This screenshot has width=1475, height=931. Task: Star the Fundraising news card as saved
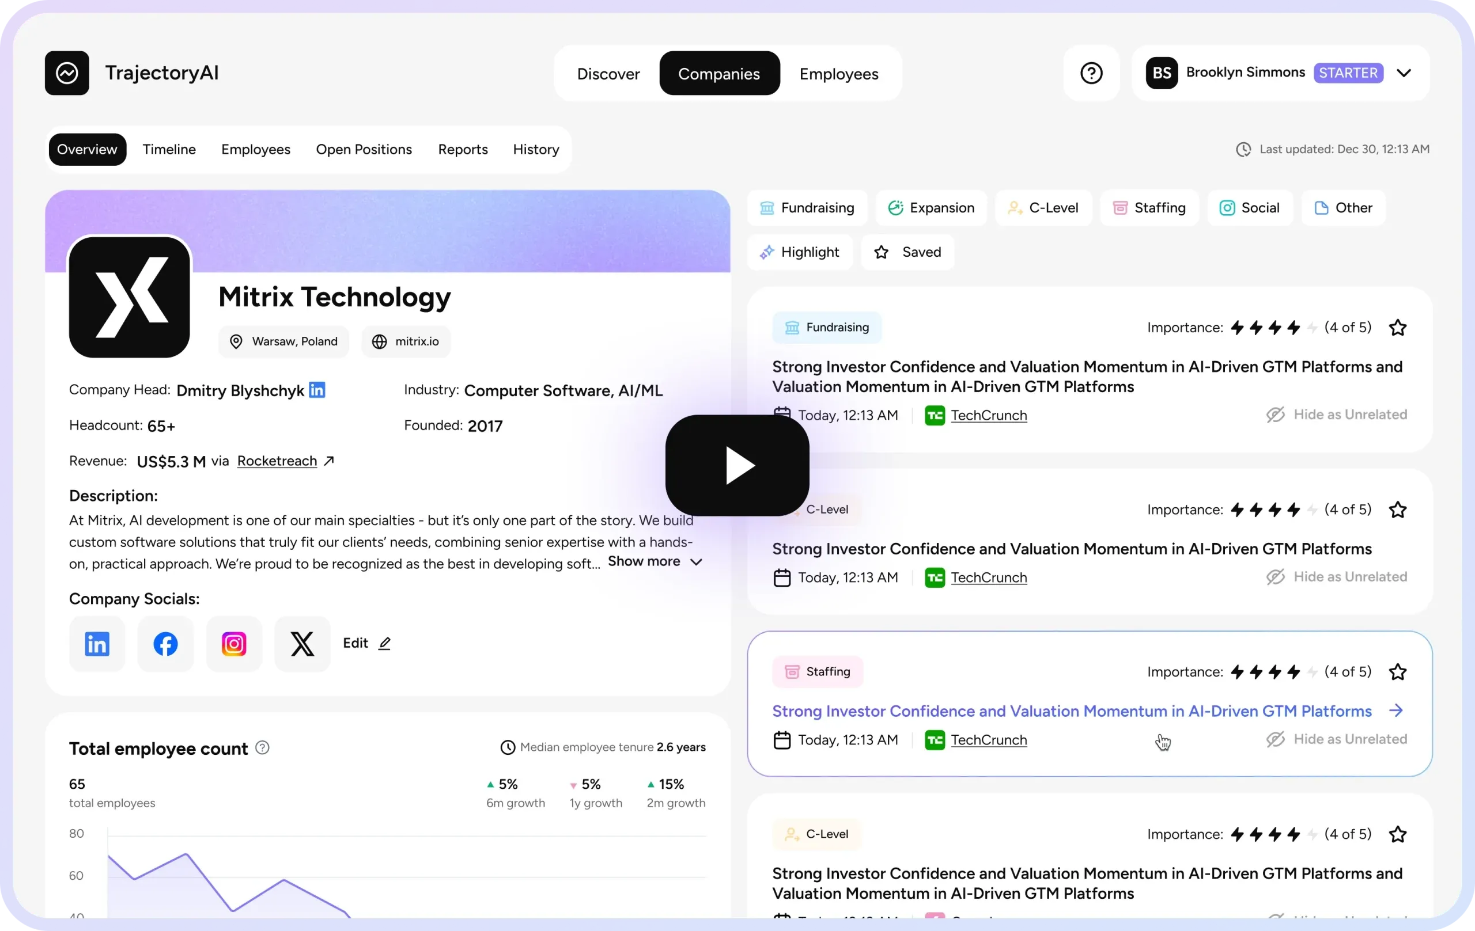pos(1397,328)
